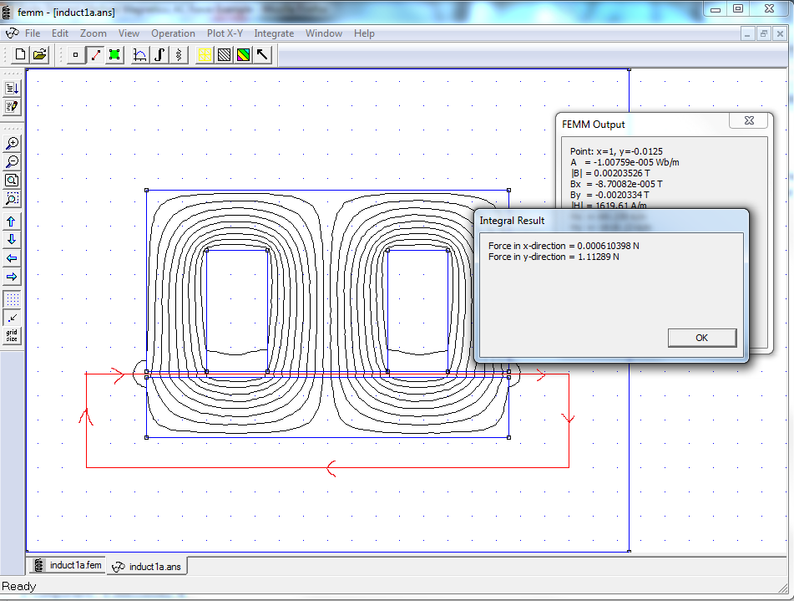Activate the block area selection mode
This screenshot has width=794, height=601.
(x=115, y=55)
